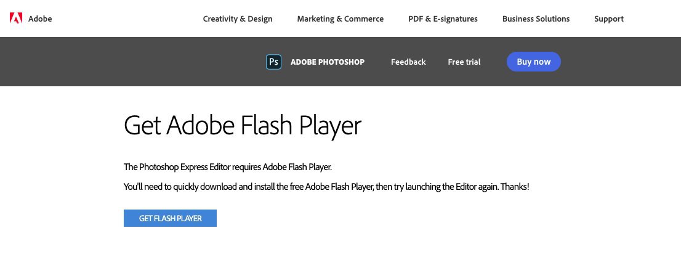
Task: Click the word Thanks! in the instructions
Action: click(515, 187)
